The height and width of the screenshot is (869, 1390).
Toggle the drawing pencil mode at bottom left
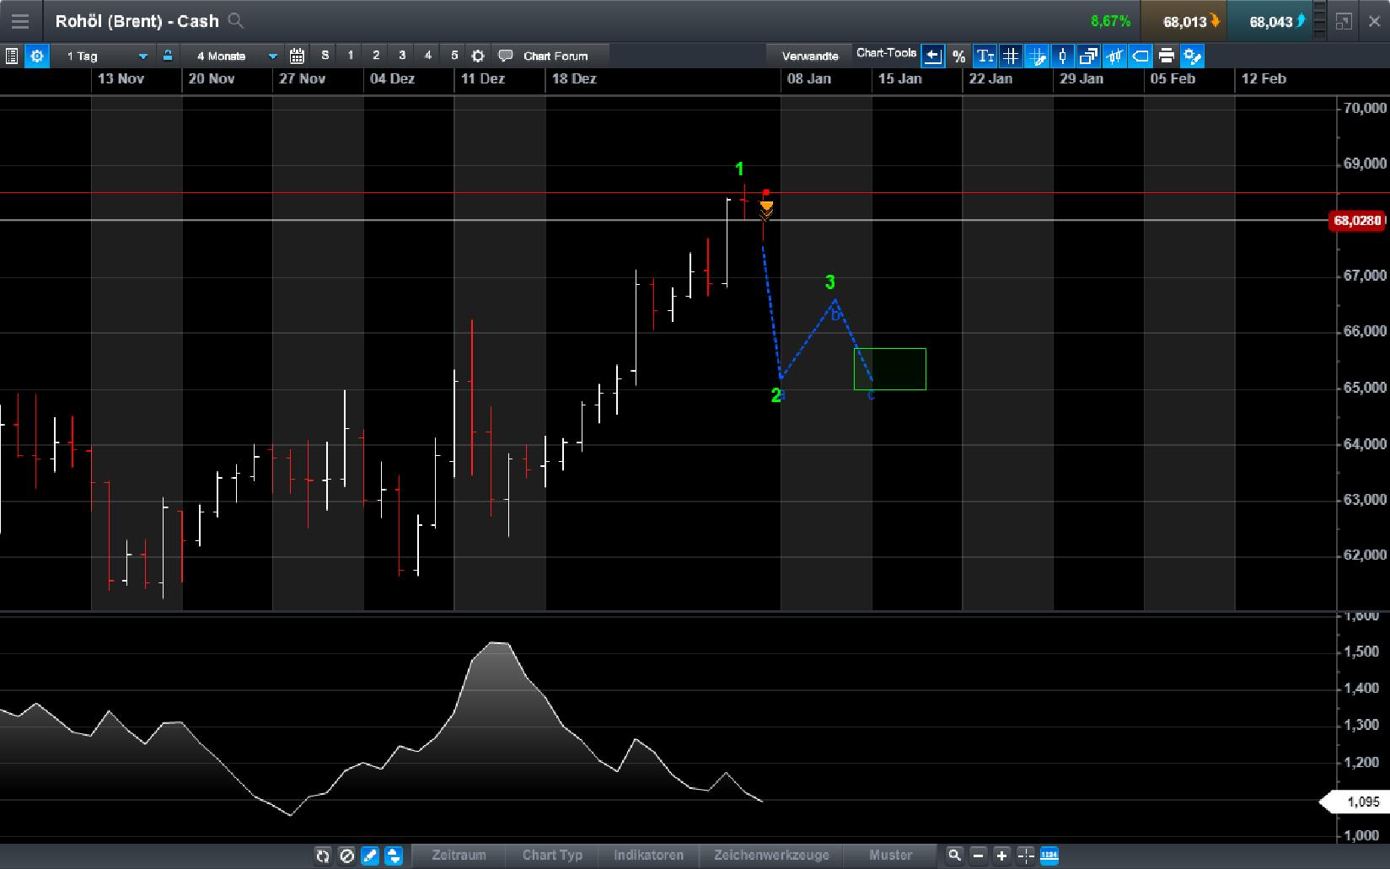tap(369, 856)
